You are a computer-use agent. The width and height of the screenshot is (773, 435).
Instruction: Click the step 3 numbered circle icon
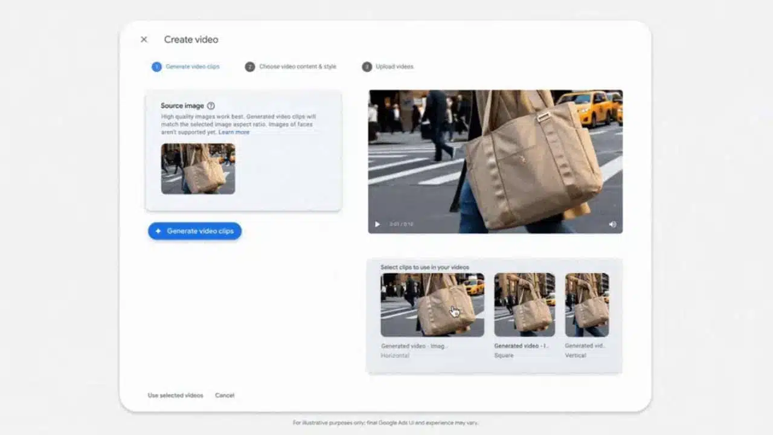click(x=368, y=66)
